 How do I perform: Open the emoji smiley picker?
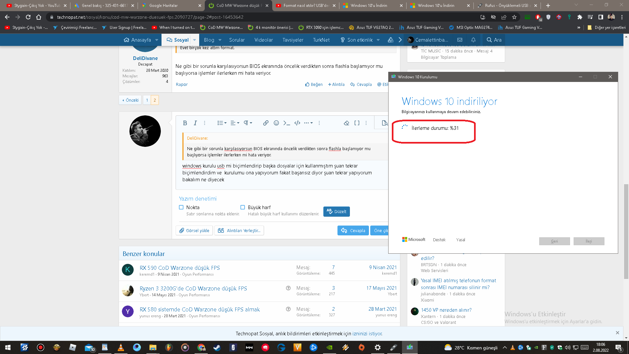[276, 123]
